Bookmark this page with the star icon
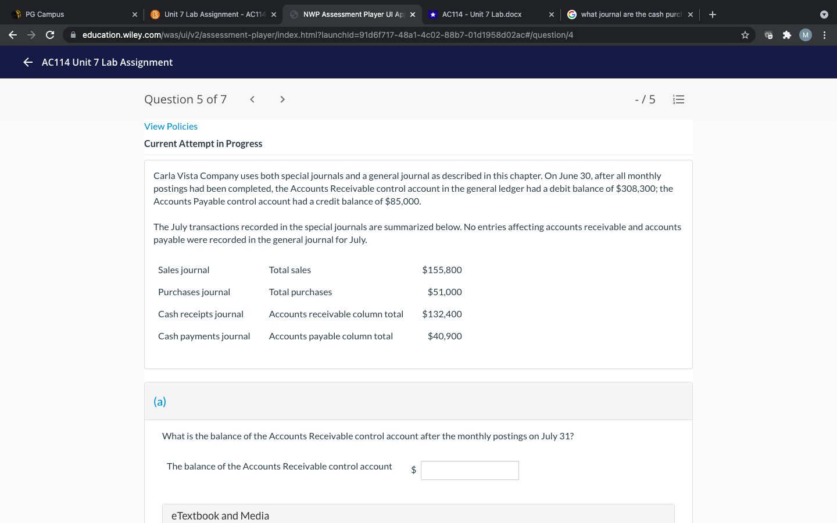The image size is (837, 523). tap(745, 35)
